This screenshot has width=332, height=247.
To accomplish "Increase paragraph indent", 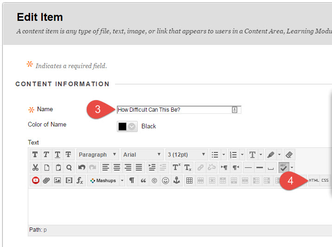I will [152, 168].
